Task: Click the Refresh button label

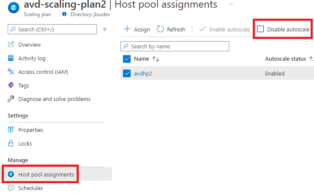Action: 176,30
